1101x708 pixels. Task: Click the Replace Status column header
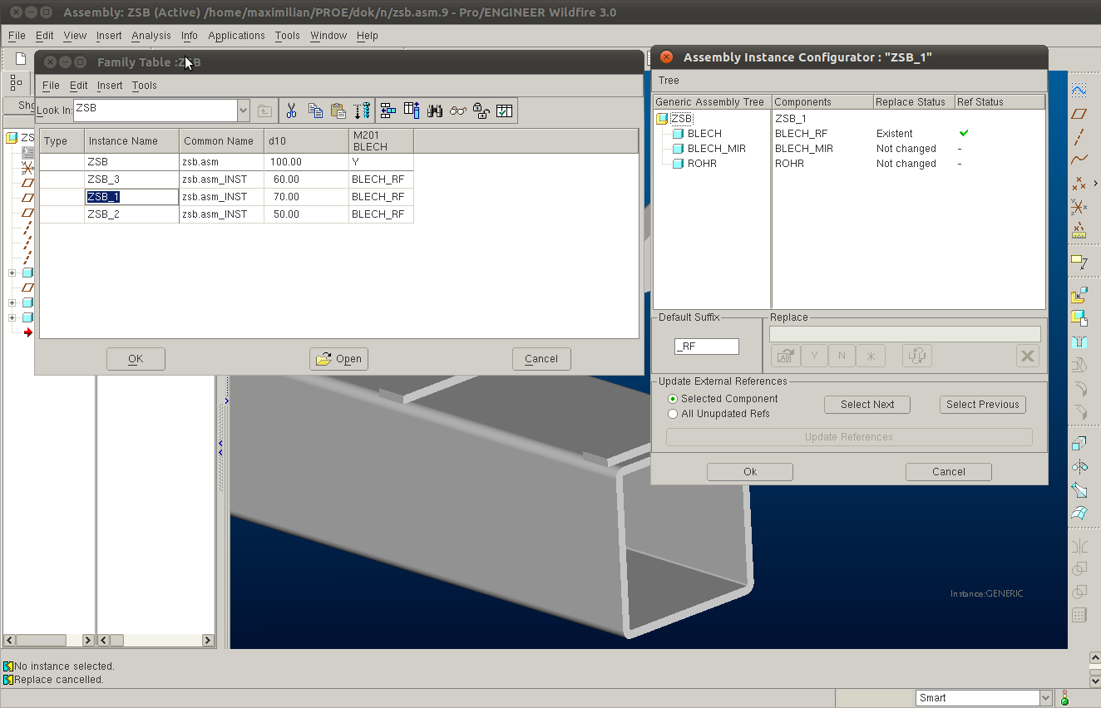913,102
